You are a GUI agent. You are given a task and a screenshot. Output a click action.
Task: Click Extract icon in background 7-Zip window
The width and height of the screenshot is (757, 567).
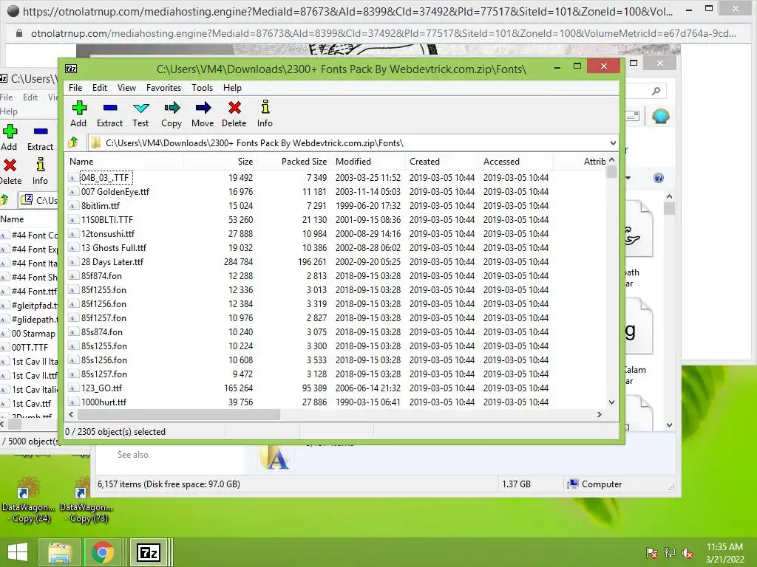click(41, 131)
